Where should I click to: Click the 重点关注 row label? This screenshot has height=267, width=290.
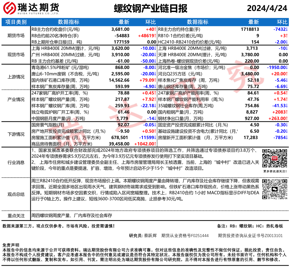click(x=16, y=216)
